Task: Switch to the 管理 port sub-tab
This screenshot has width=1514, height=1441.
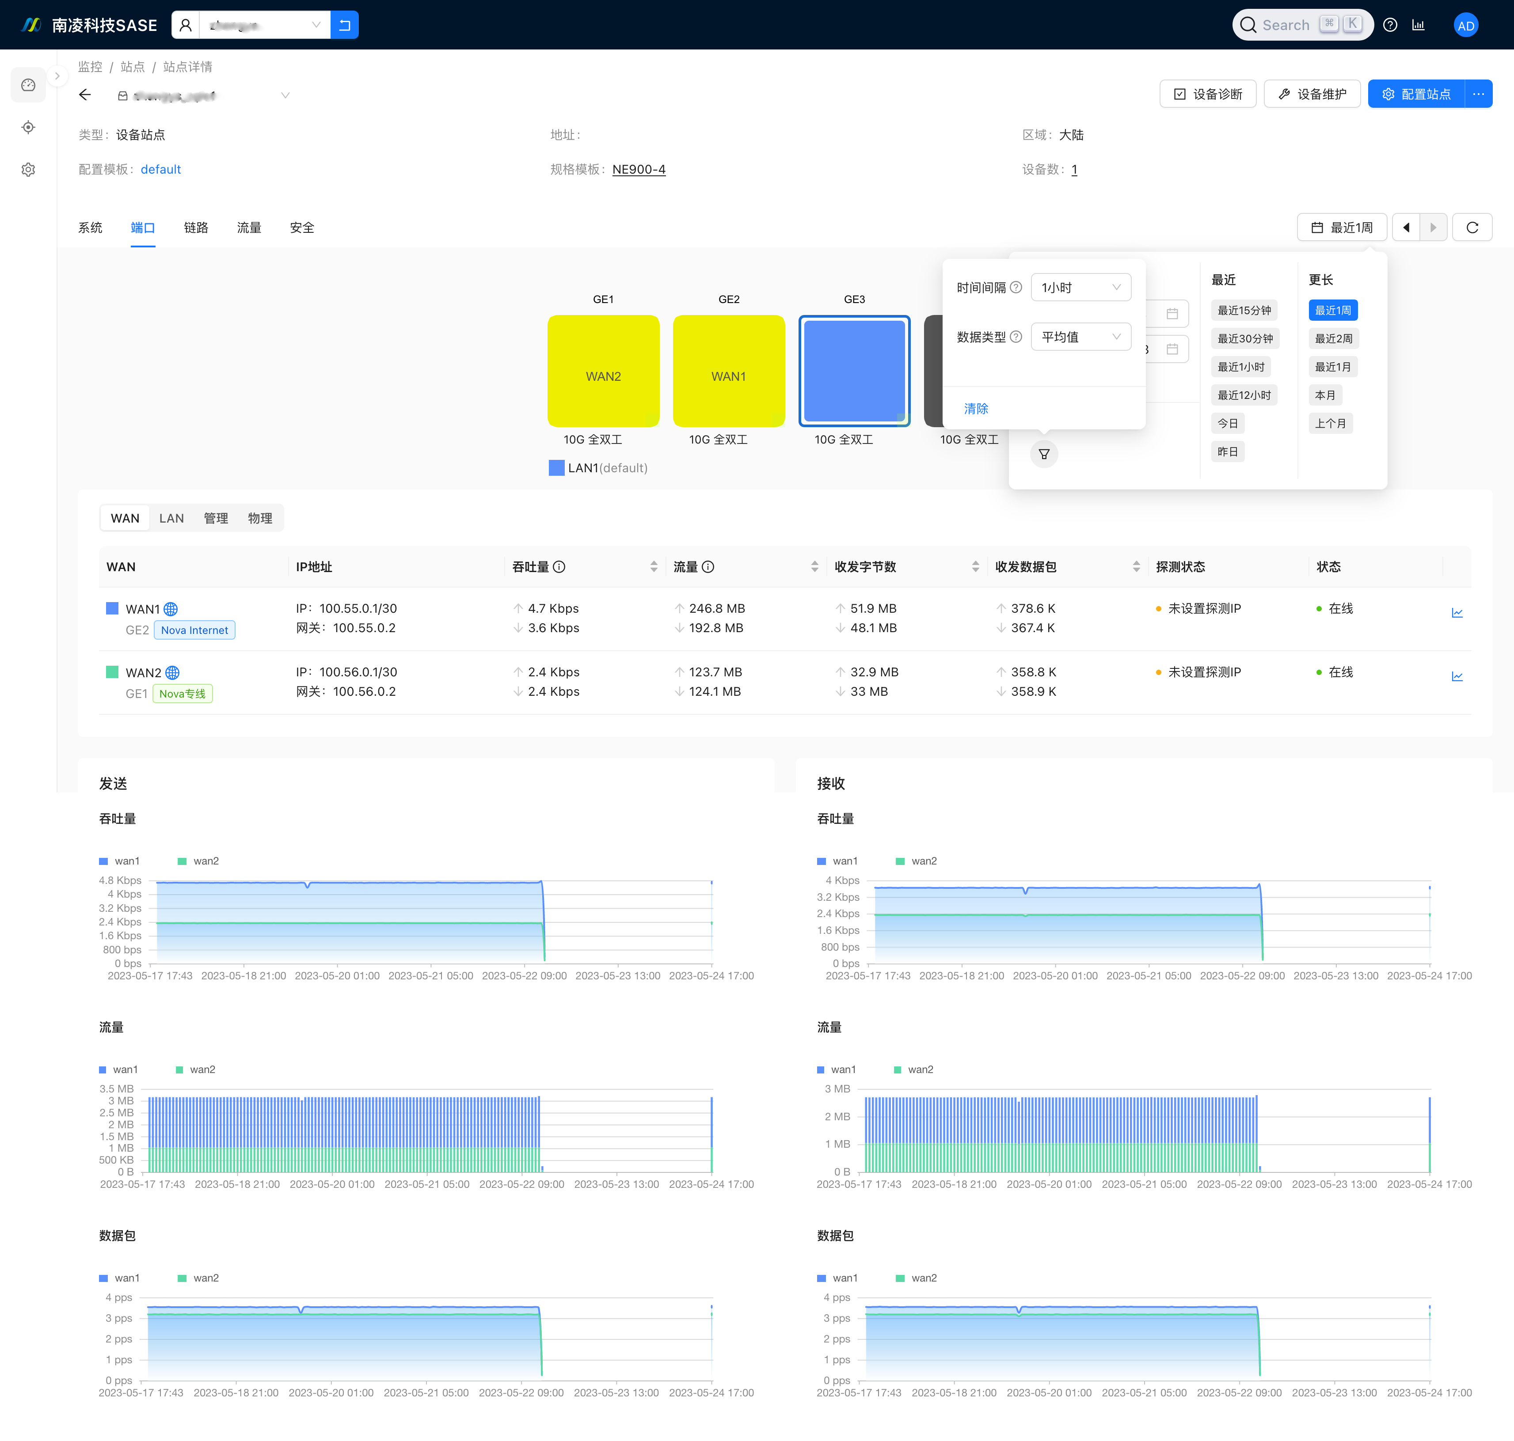Action: pyautogui.click(x=216, y=519)
